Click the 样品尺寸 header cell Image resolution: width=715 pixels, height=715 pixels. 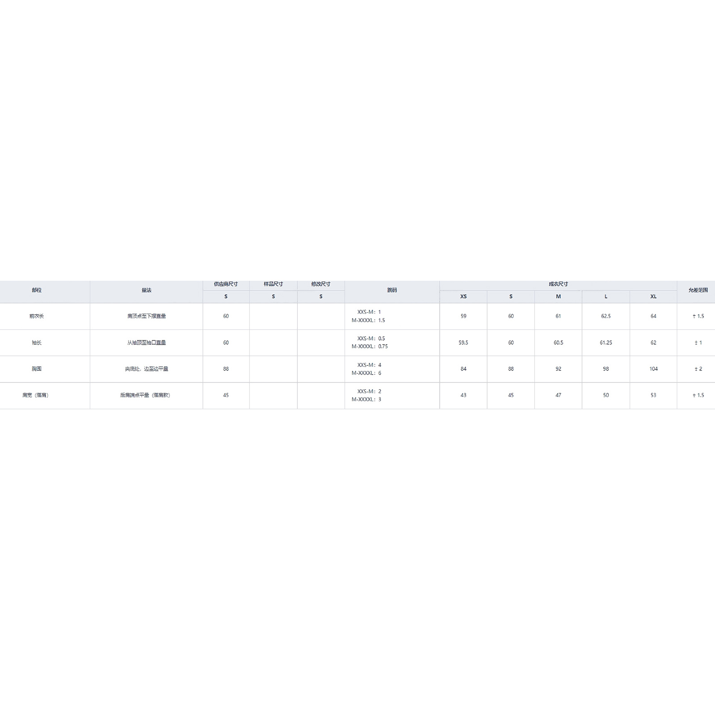[x=273, y=284]
